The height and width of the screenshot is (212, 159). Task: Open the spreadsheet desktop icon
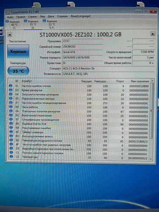tap(36, 6)
